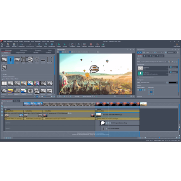Viewport: 181px width, 181px height.
Task: Switch to Ausblendungen toolbox tab
Action: point(24,50)
